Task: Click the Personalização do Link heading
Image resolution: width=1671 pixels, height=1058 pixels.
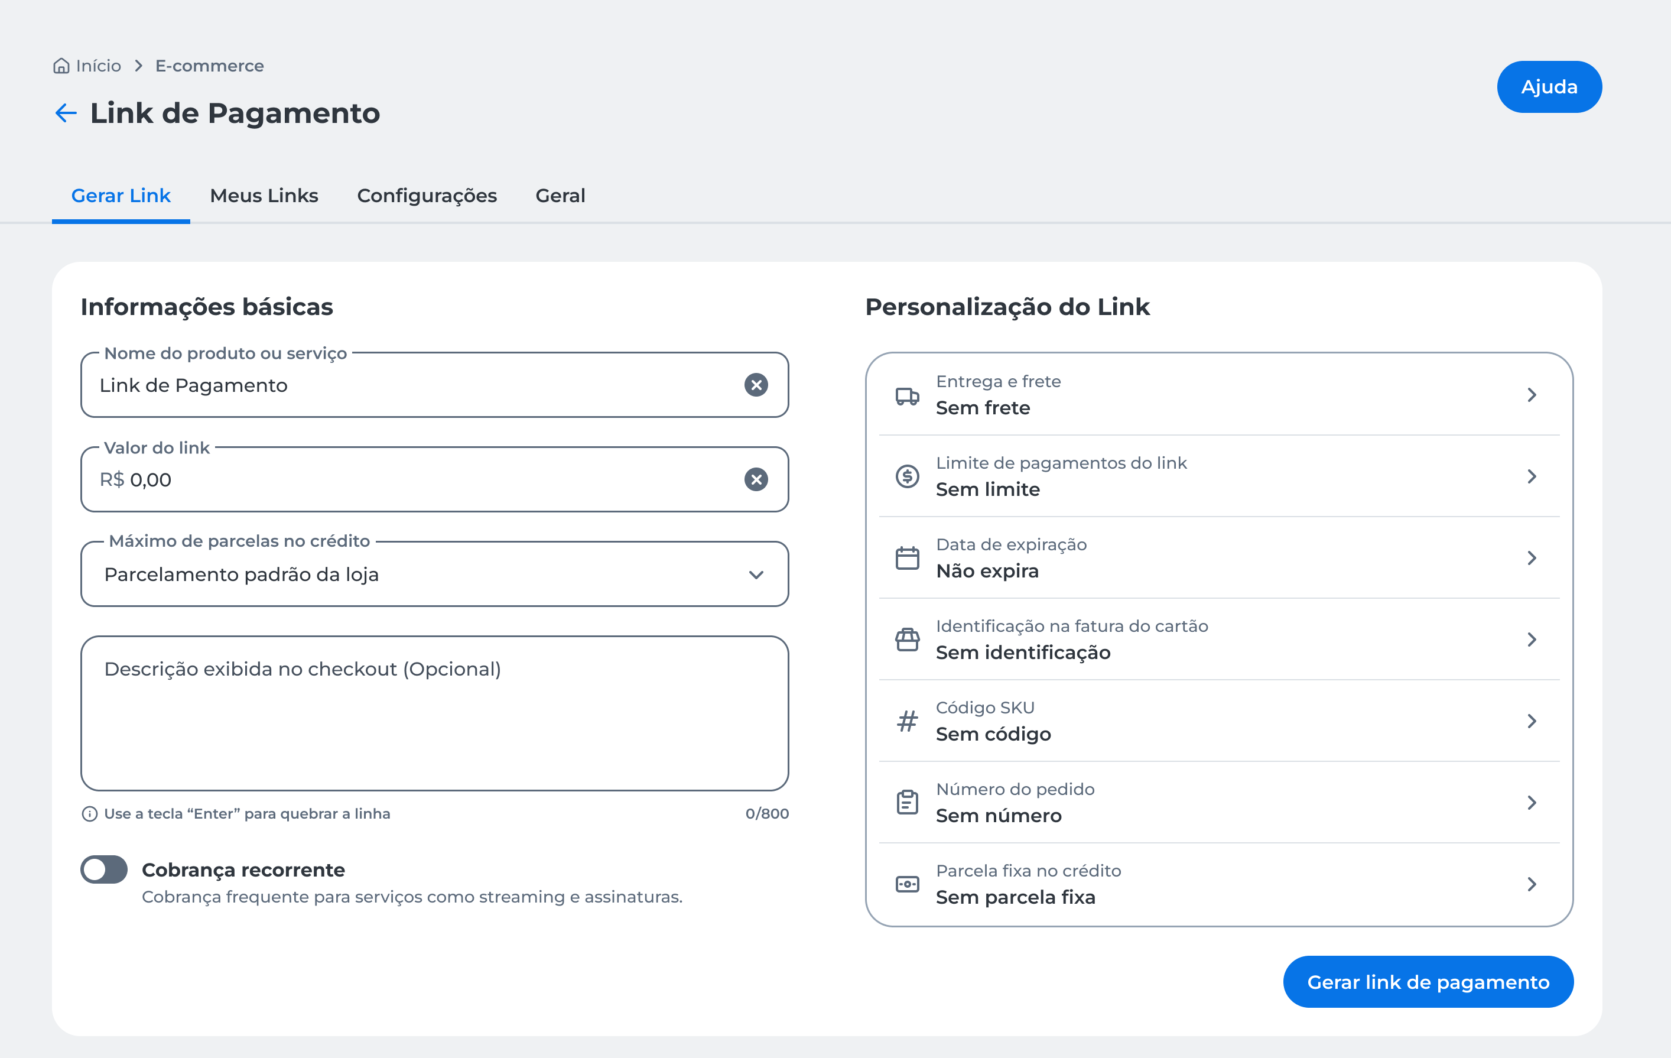Action: pyautogui.click(x=1007, y=307)
